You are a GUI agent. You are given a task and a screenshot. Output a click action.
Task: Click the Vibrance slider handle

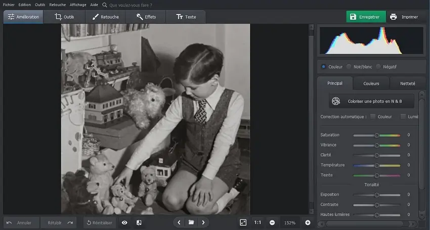[376, 145]
